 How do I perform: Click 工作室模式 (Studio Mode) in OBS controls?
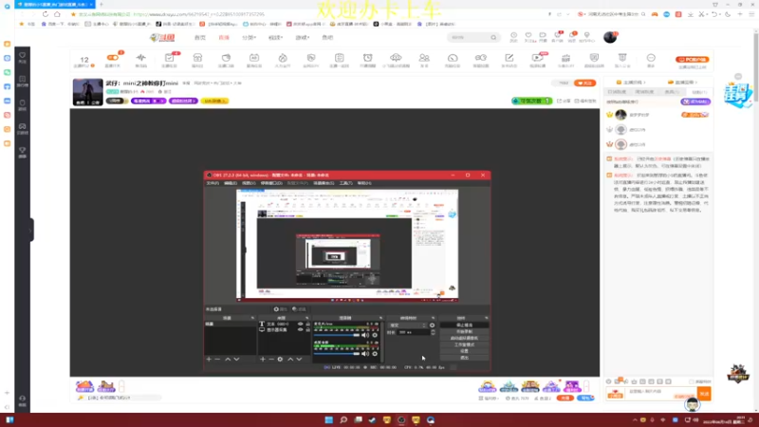coord(464,344)
